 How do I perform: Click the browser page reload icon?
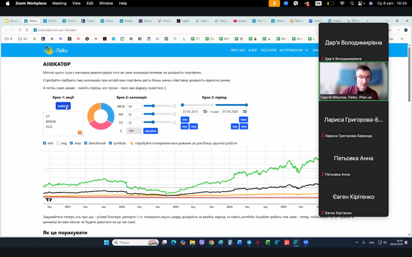point(20,30)
